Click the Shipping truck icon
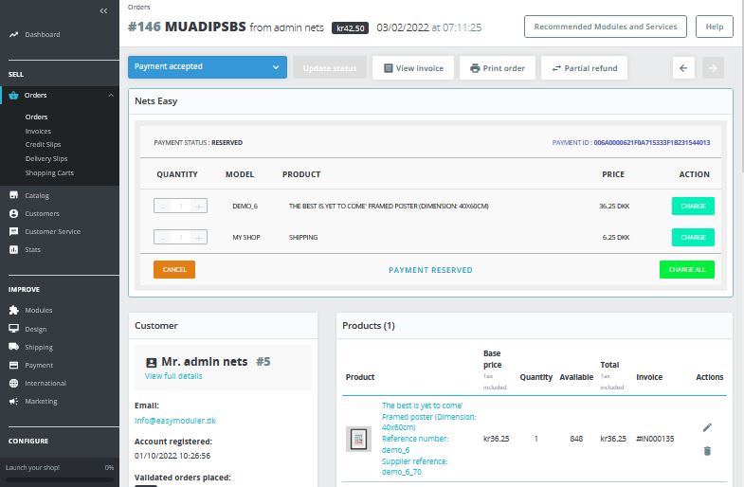The image size is (744, 487). pyautogui.click(x=14, y=347)
